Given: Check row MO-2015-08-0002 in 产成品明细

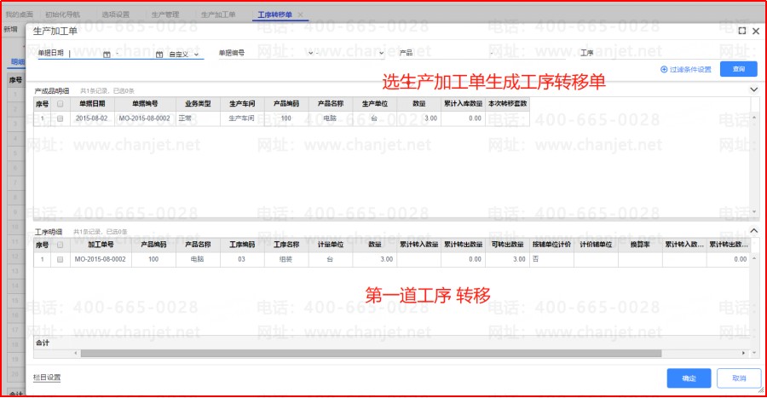Looking at the screenshot, I should (x=61, y=118).
